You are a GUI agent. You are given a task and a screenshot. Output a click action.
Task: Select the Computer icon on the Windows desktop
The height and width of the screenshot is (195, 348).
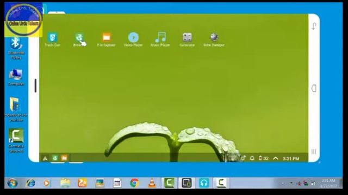click(x=16, y=77)
